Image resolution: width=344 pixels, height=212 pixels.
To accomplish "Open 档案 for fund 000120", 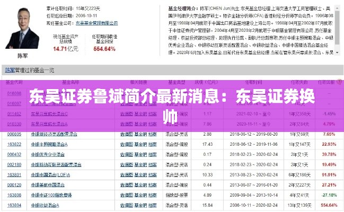I will [153, 185].
